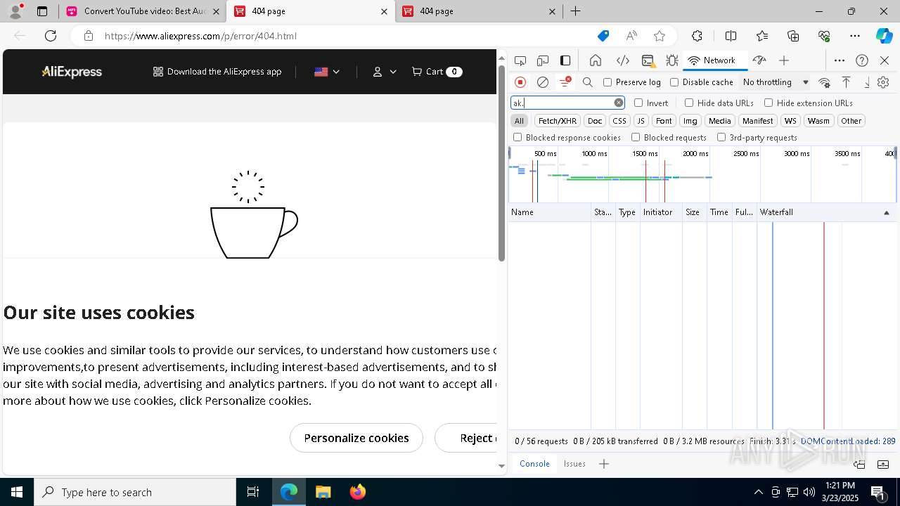This screenshot has width=900, height=506.
Task: Open the Console drawer tab
Action: tap(534, 464)
